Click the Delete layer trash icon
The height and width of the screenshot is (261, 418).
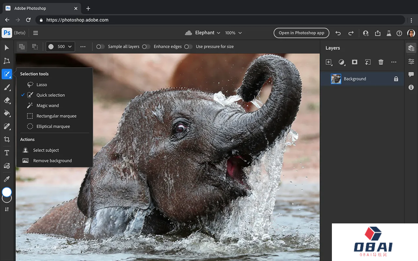point(381,62)
